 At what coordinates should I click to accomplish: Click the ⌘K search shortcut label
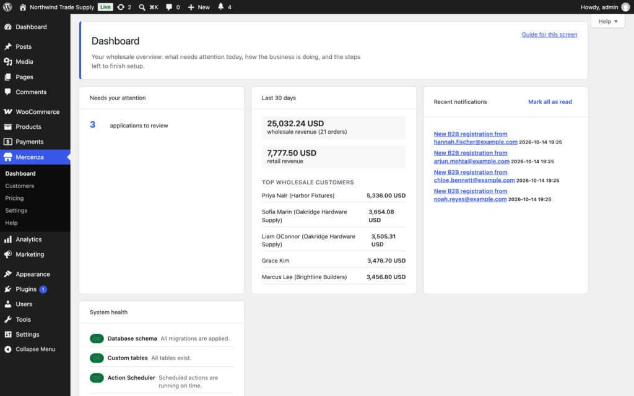pos(154,7)
